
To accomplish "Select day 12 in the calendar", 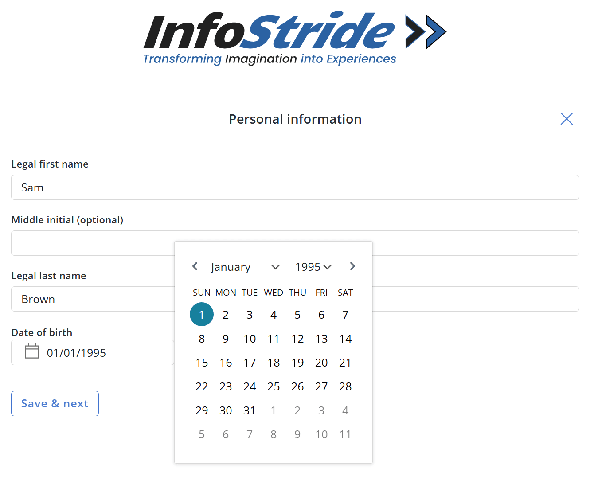I will pyautogui.click(x=297, y=339).
